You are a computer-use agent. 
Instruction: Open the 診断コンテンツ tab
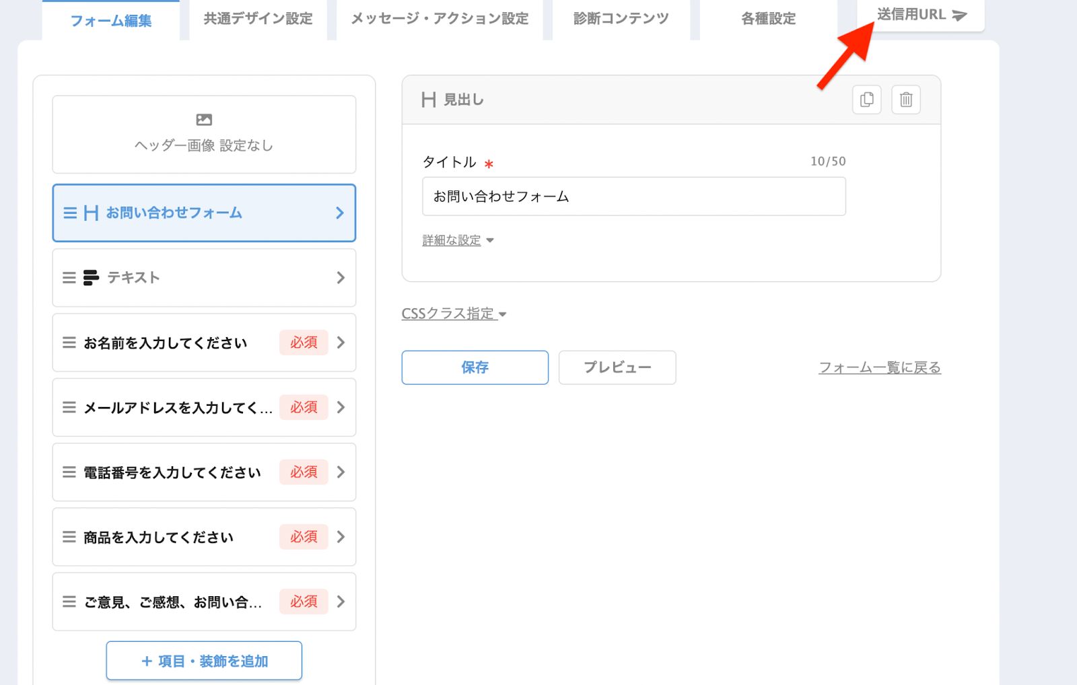621,19
